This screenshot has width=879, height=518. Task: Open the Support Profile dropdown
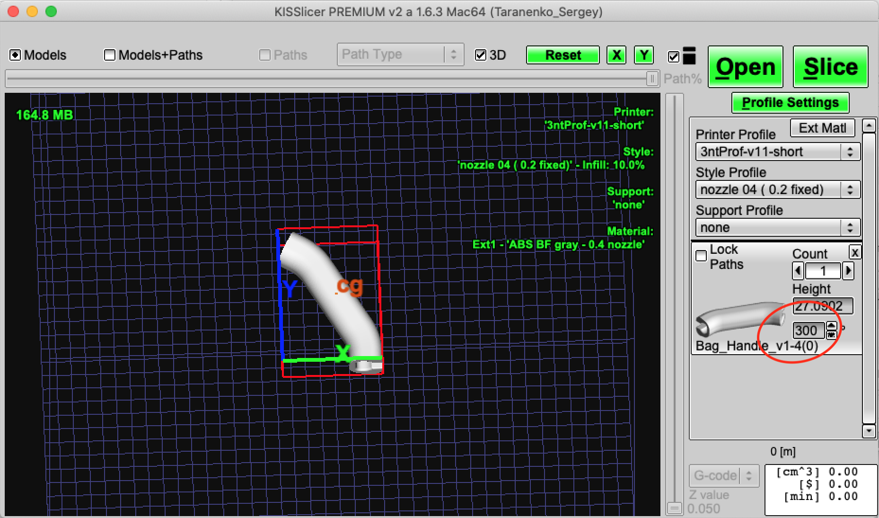point(777,228)
